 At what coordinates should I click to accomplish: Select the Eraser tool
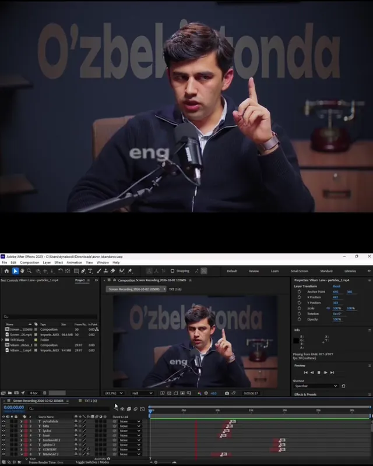tap(112, 271)
